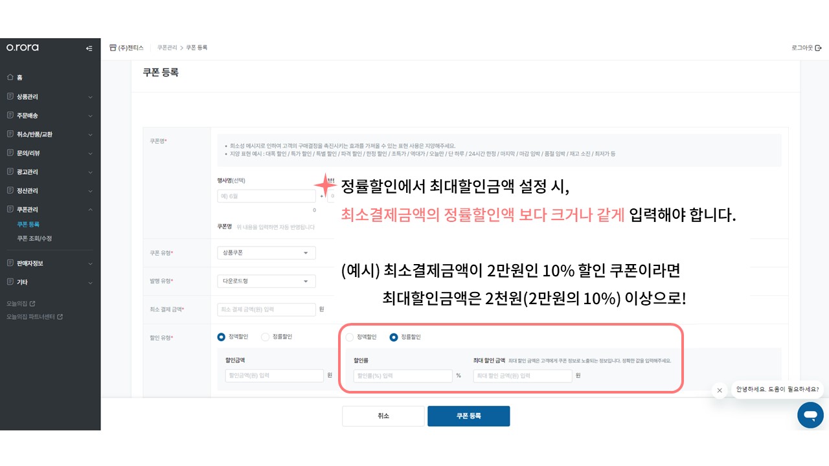Viewport: 829px width, 466px height.
Task: Open the 주문배송 menu label
Action: 27,115
